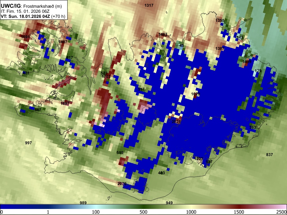Click the map value 2079
Screen dimensions: 287x215
(122, 184)
